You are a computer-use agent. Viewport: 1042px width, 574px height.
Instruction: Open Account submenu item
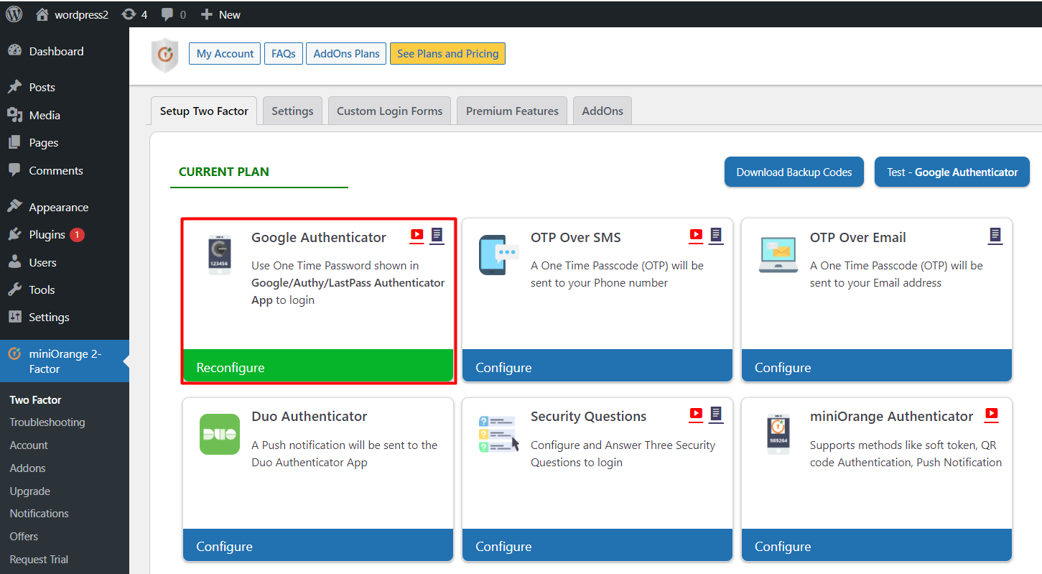coord(29,445)
